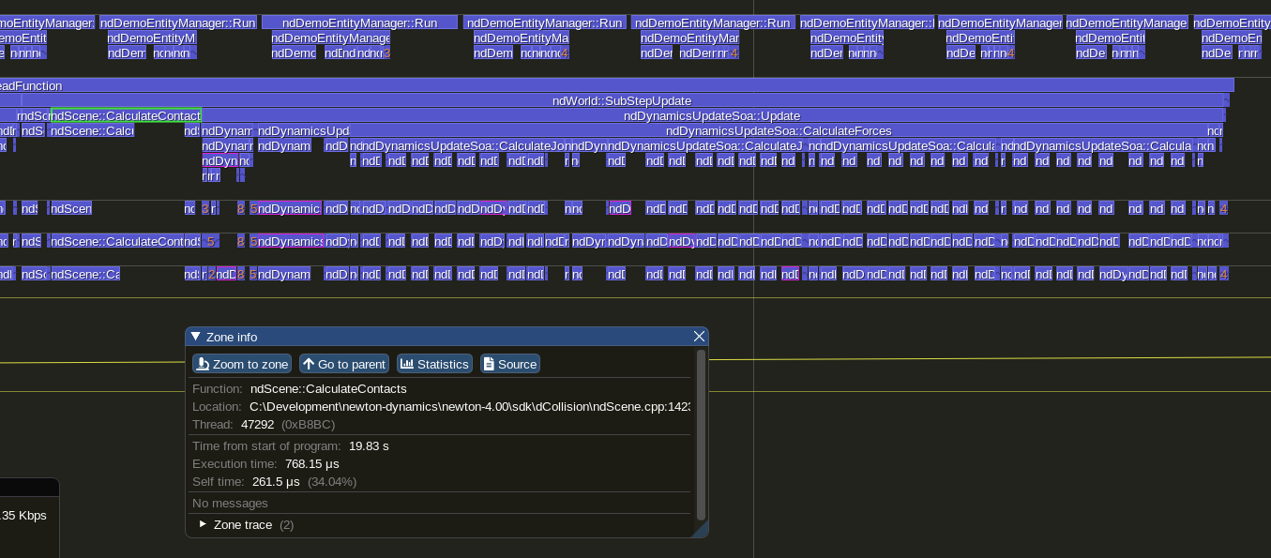The image size is (1271, 558).
Task: Close the Zone info window
Action: (699, 337)
